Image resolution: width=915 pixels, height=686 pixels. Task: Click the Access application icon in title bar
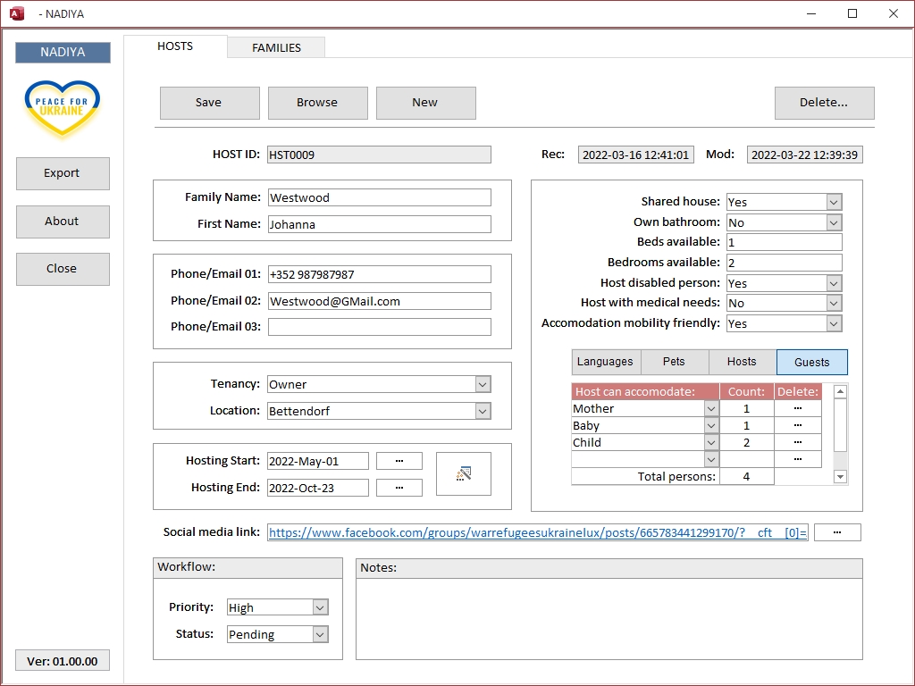17,13
